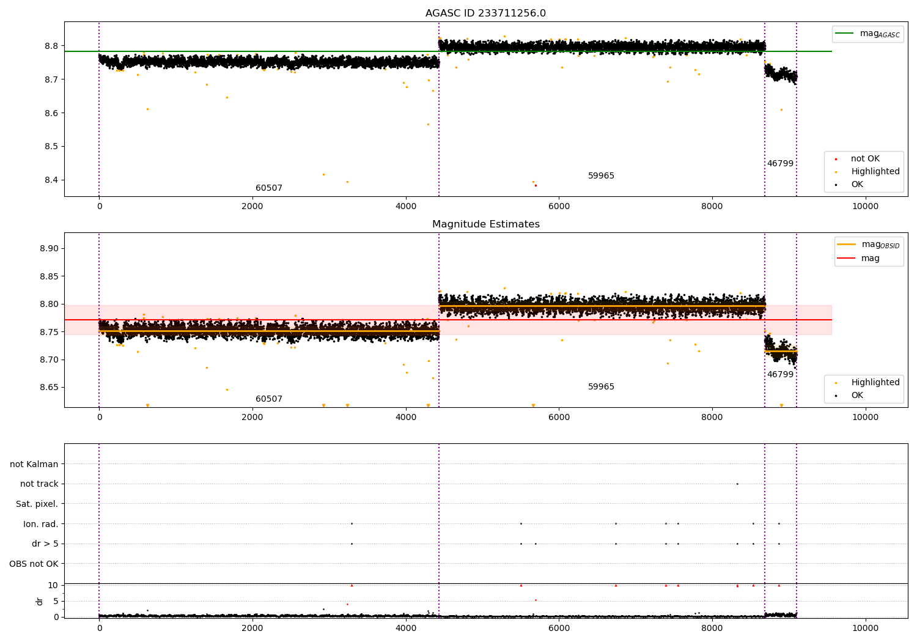Screen dimensions: 917x642
Task: Click the "Magnitude Estimates" plot title
Action: point(485,224)
